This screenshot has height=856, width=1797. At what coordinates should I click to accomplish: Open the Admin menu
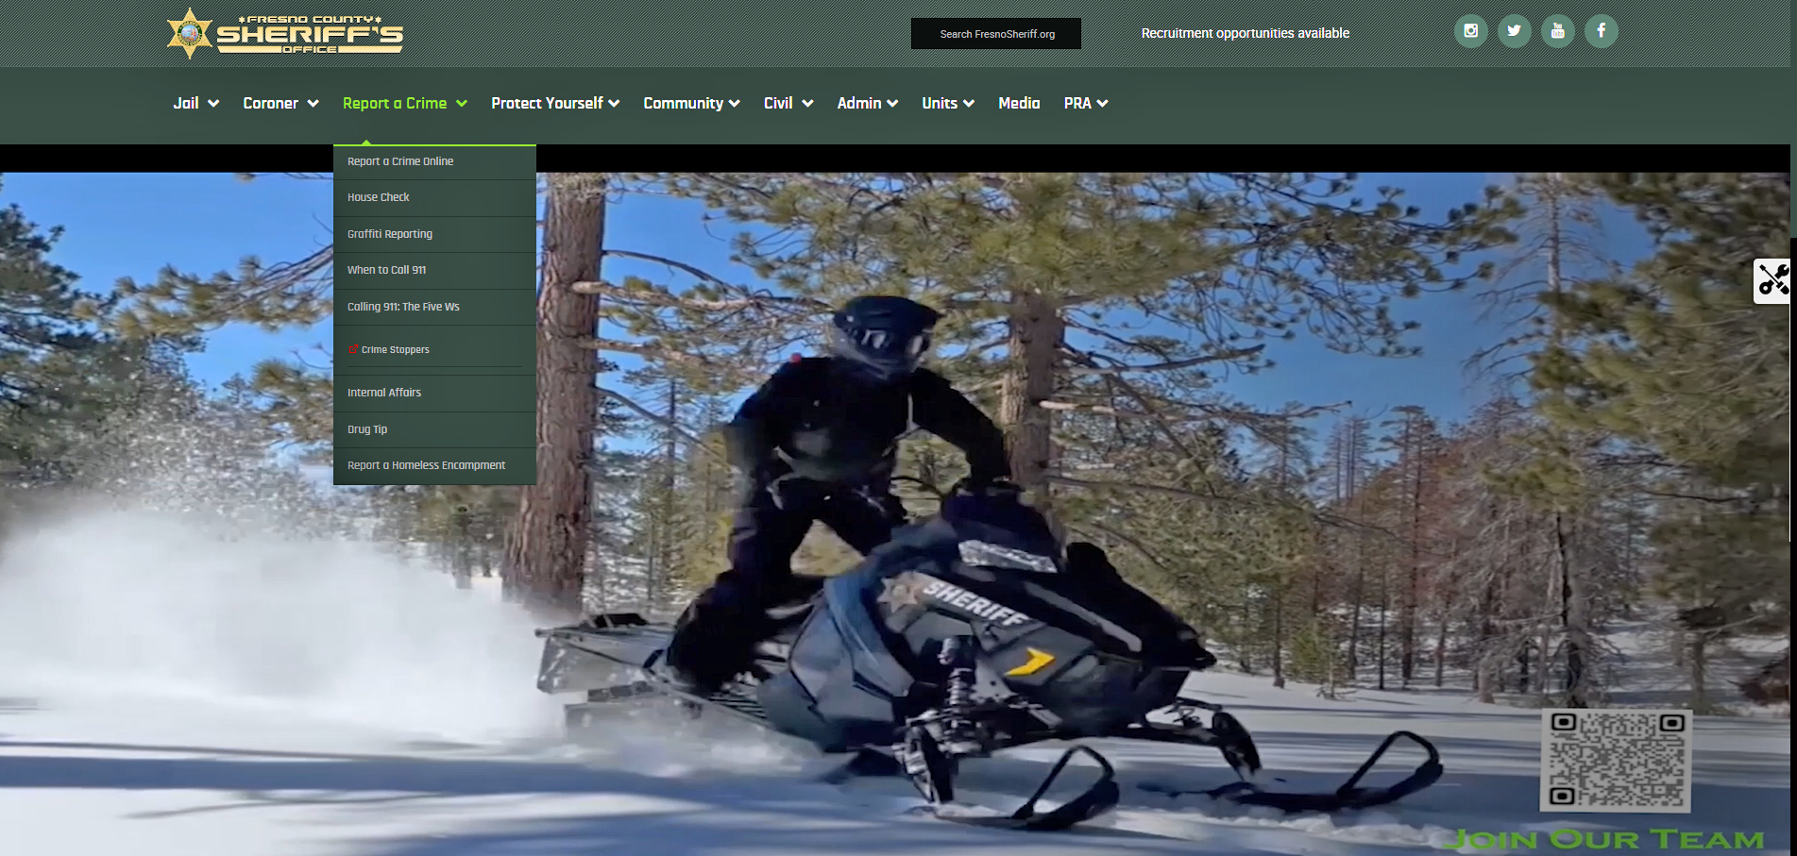pyautogui.click(x=859, y=103)
